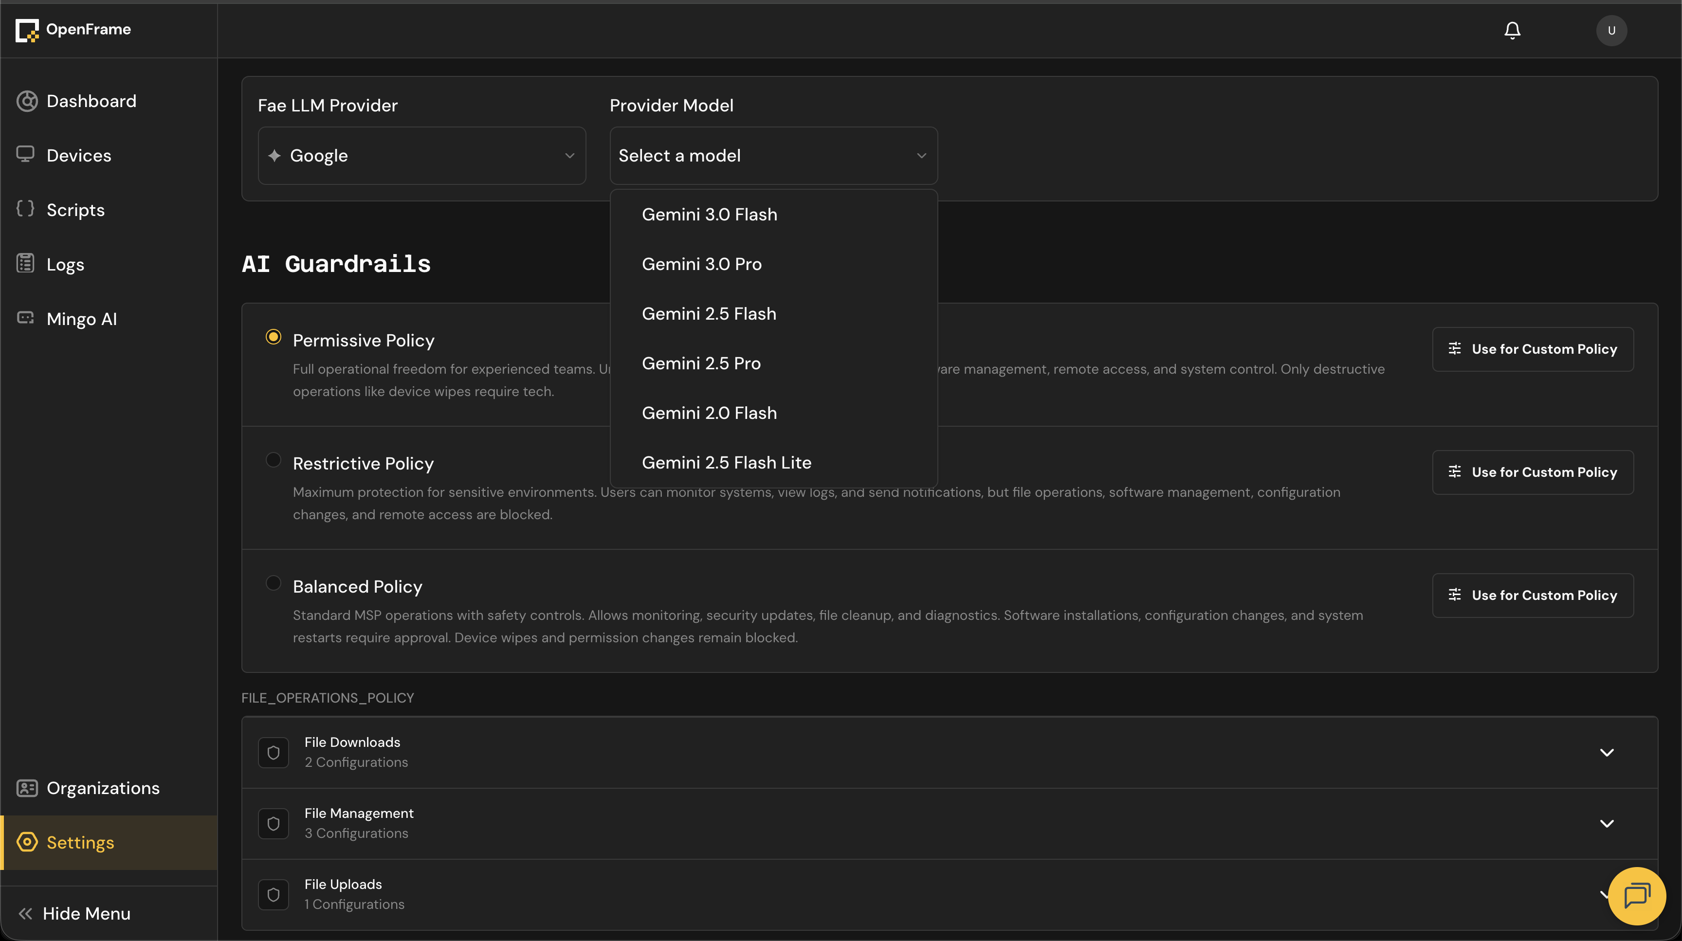The image size is (1682, 941).
Task: Go to Logs page
Action: 109,264
